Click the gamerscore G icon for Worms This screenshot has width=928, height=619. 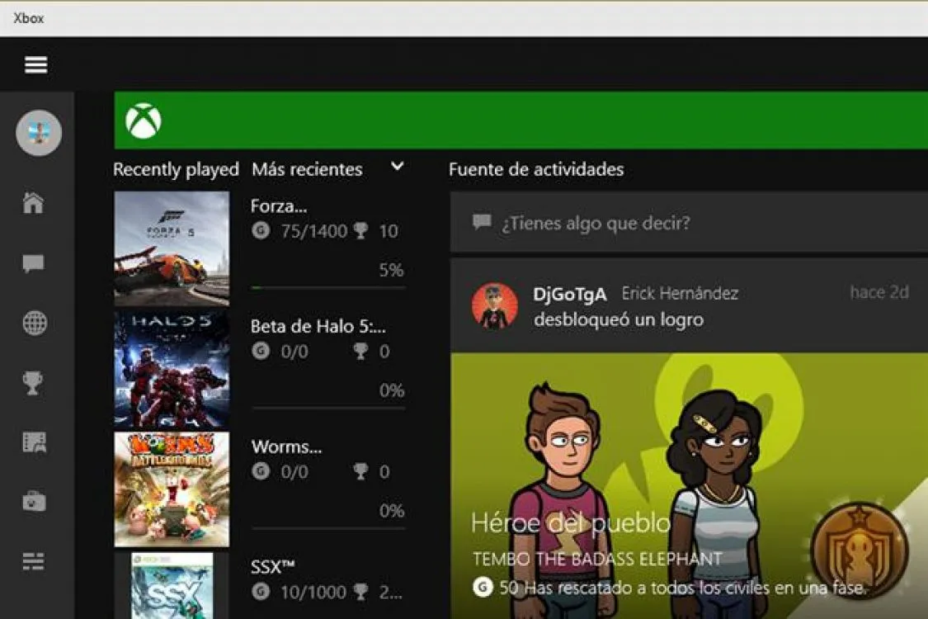[x=261, y=471]
